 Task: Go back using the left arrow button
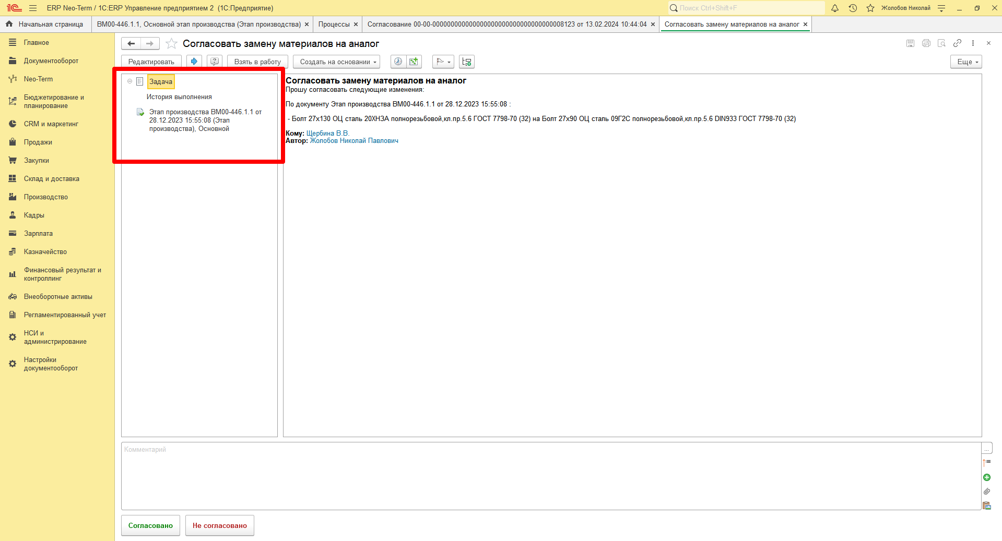coord(132,44)
